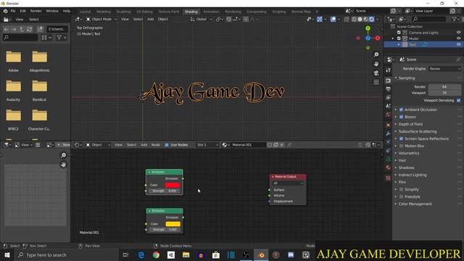
Task: Go to the parent directory in file browser
Action: 22,29
